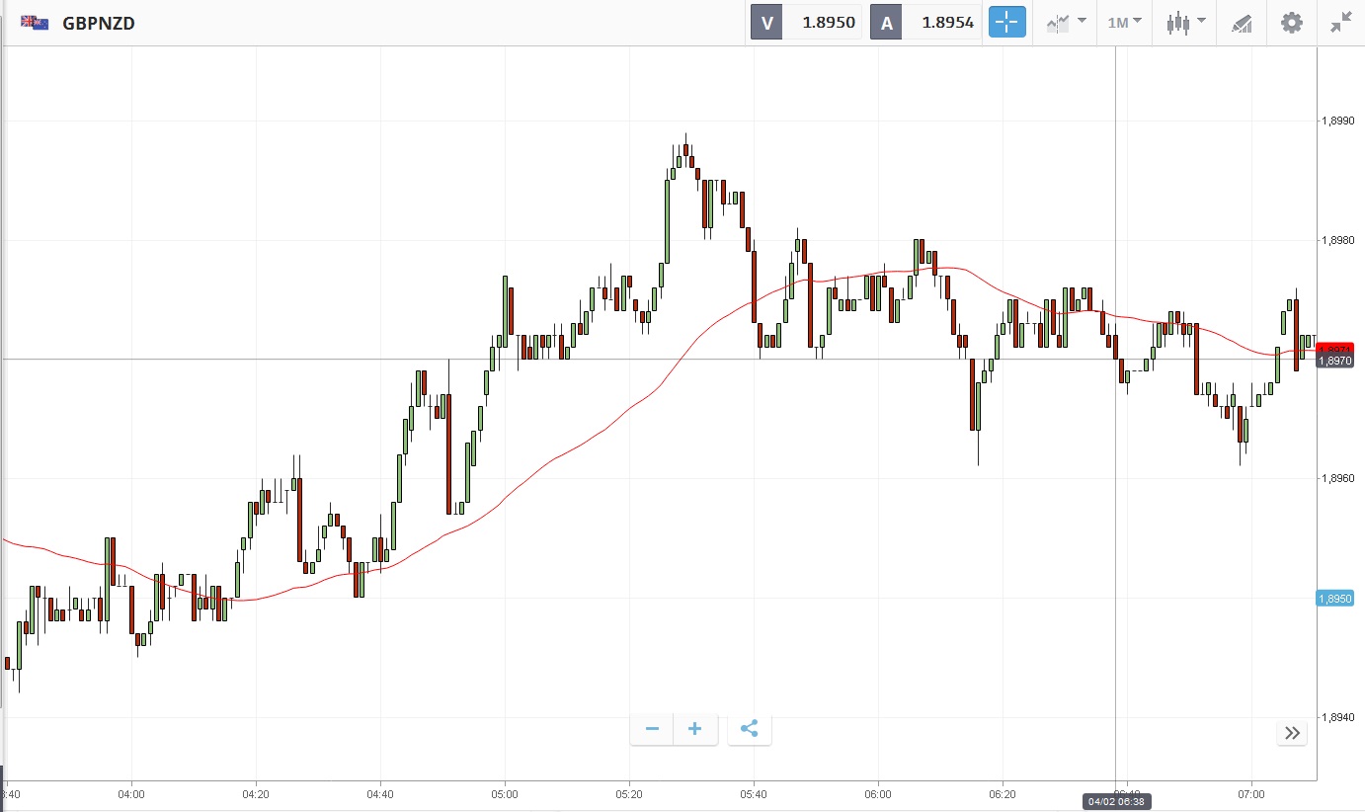Image resolution: width=1365 pixels, height=812 pixels.
Task: Zoom in the chart with plus button
Action: (x=694, y=729)
